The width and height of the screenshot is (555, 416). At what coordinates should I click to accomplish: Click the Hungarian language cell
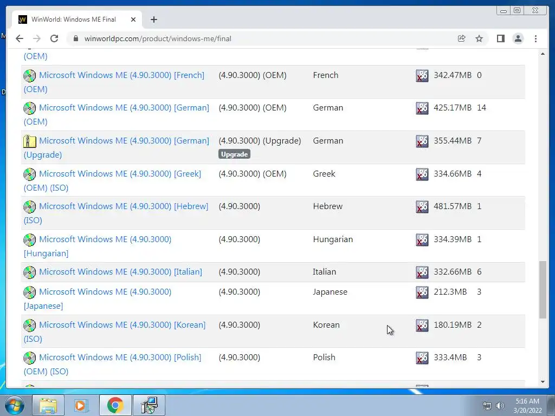coord(333,239)
